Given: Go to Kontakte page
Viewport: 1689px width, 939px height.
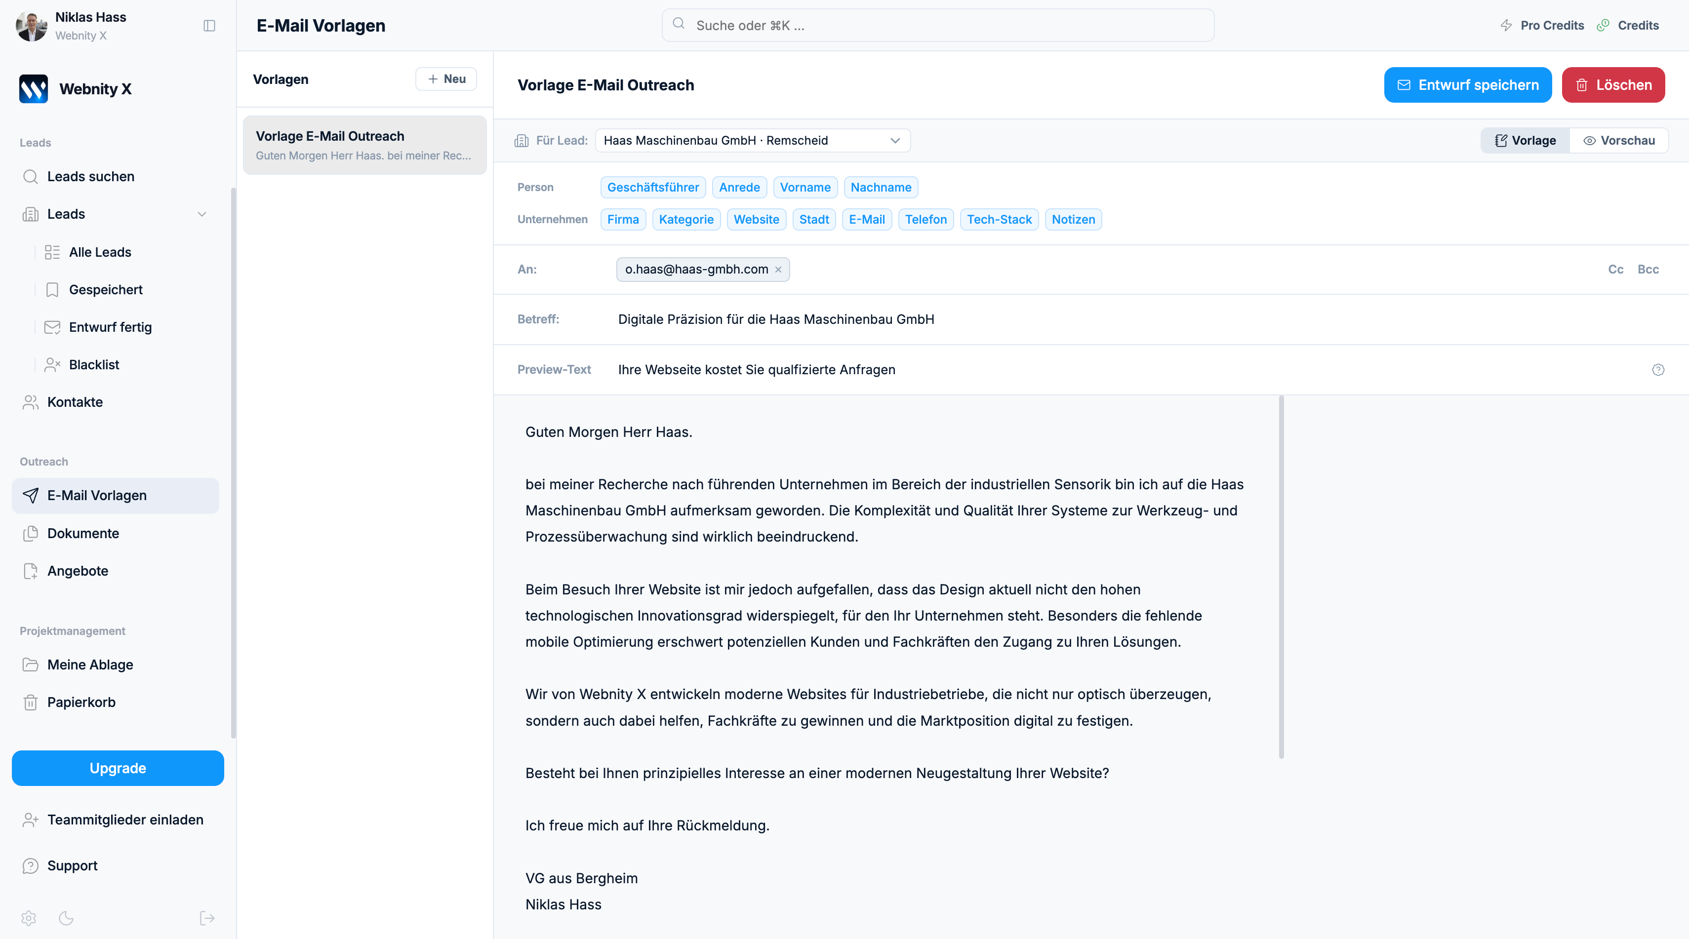Looking at the screenshot, I should point(116,402).
